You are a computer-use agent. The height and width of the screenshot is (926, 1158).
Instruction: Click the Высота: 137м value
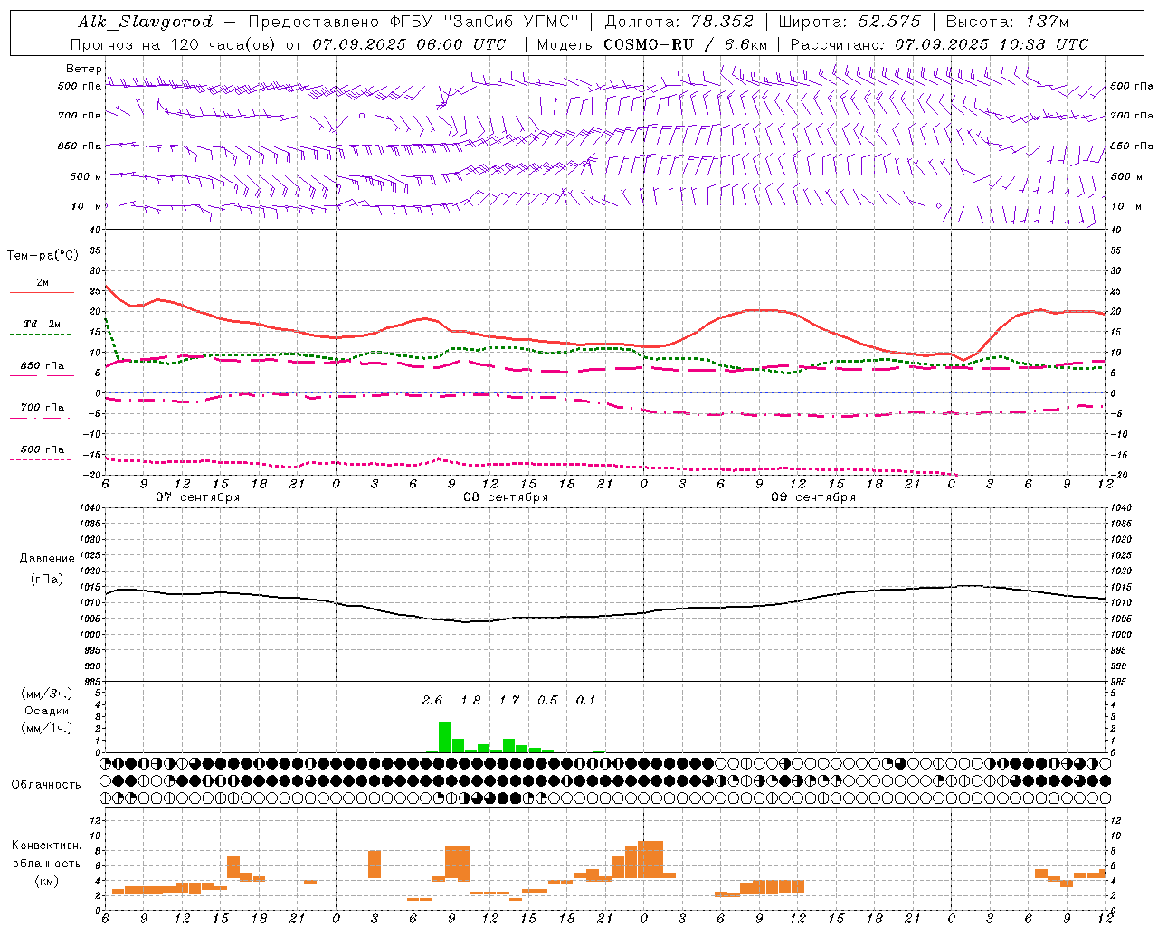1007,22
